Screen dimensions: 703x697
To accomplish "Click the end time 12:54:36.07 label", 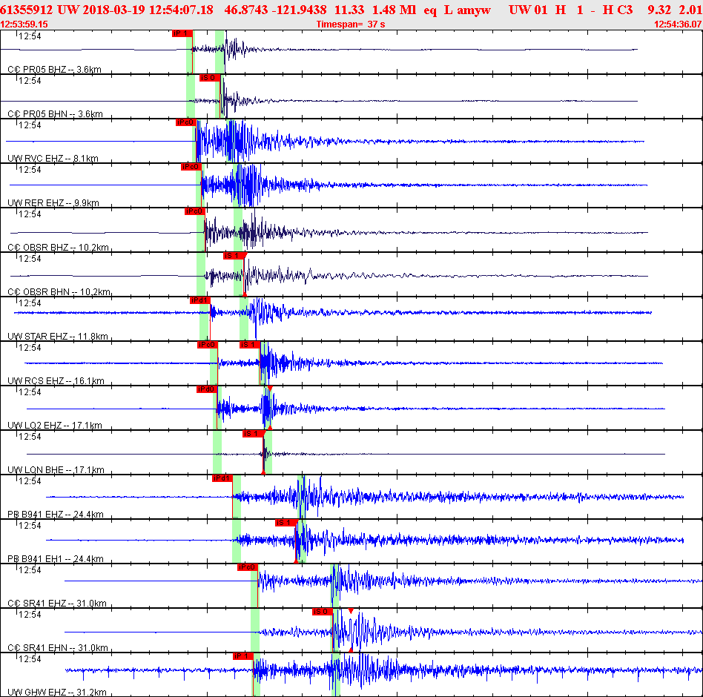I will pyautogui.click(x=677, y=24).
